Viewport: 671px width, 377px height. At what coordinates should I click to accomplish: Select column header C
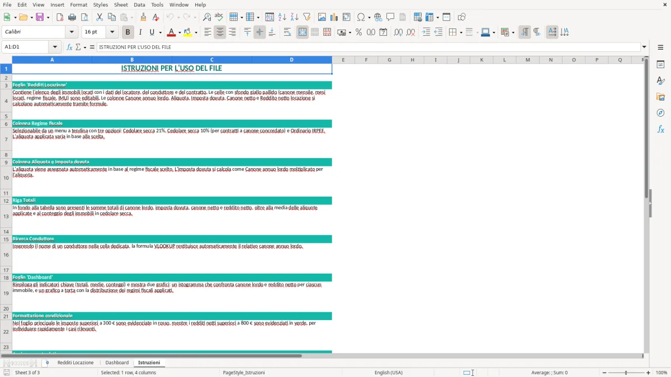coord(212,60)
